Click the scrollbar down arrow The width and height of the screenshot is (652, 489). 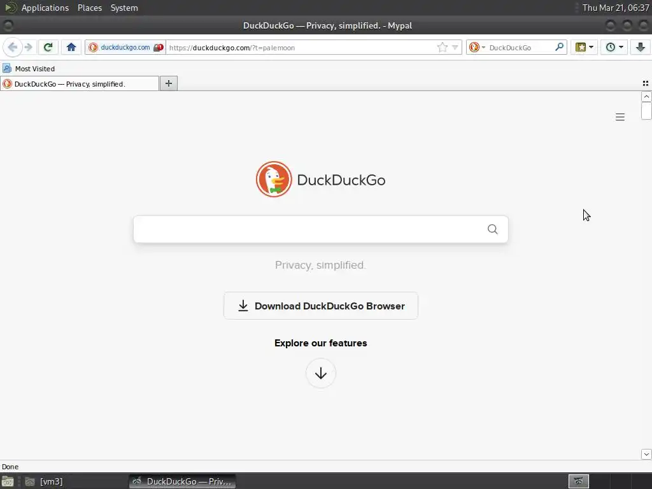646,454
